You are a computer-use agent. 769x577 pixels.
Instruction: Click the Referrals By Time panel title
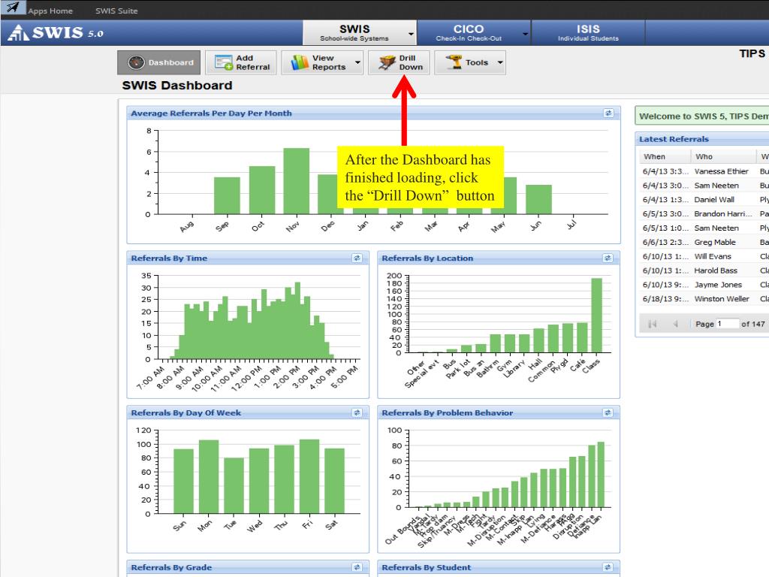point(169,258)
